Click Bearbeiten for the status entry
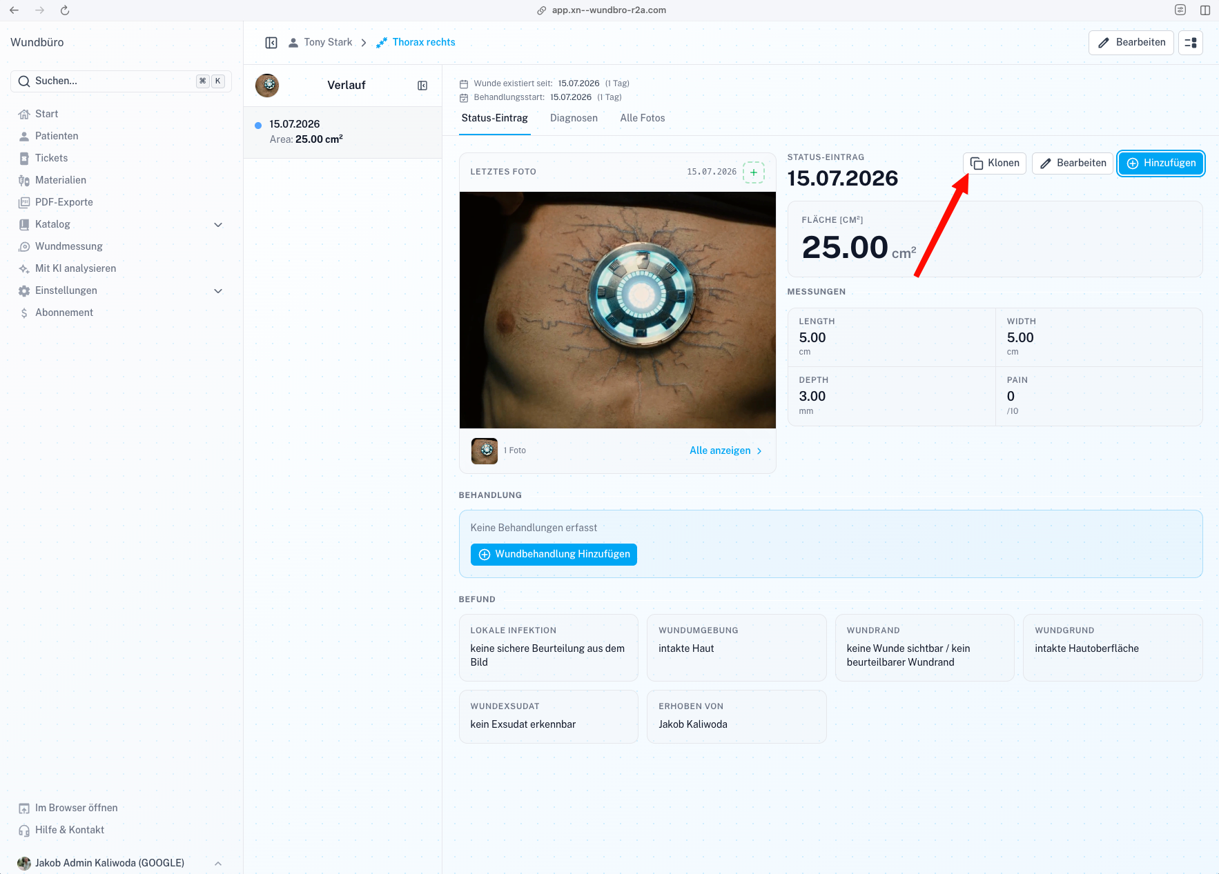This screenshot has height=874, width=1219. [x=1073, y=163]
